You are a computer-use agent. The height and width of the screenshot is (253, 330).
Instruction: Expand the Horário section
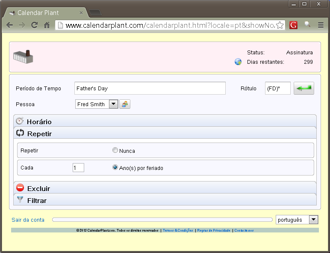click(x=39, y=122)
